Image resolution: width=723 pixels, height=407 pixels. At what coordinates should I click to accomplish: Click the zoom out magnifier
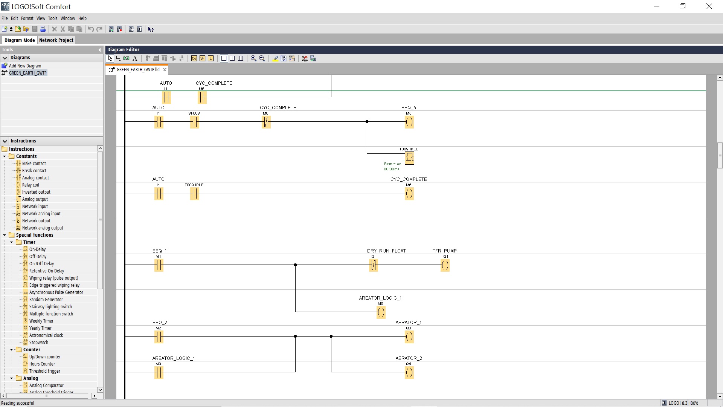pyautogui.click(x=262, y=58)
